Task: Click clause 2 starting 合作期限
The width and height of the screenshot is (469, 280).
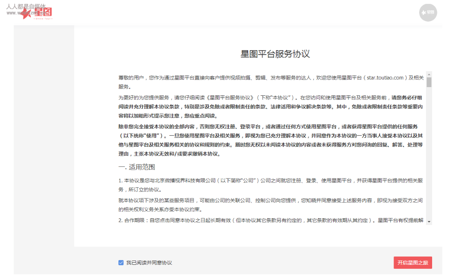Action: [271, 220]
